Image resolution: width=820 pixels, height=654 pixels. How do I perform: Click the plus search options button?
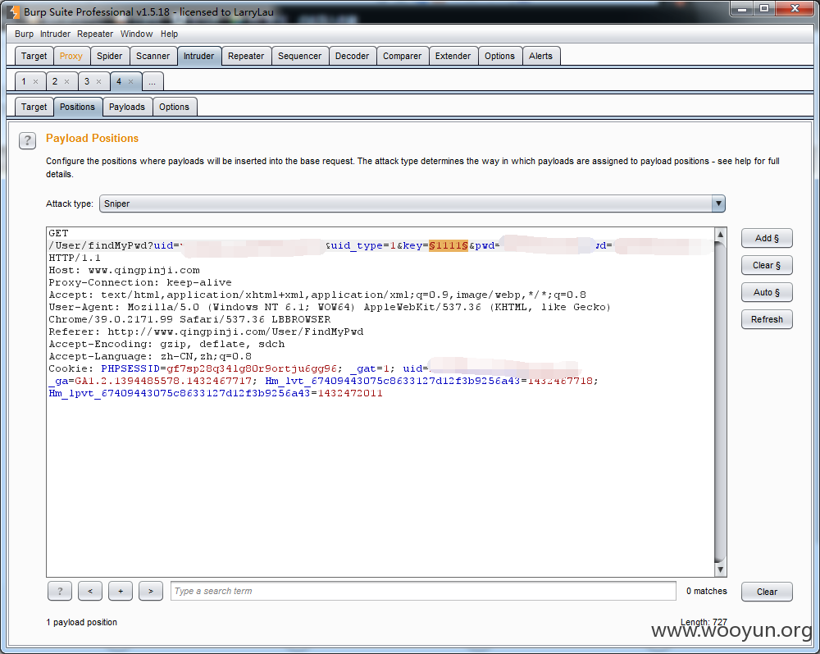tap(121, 591)
